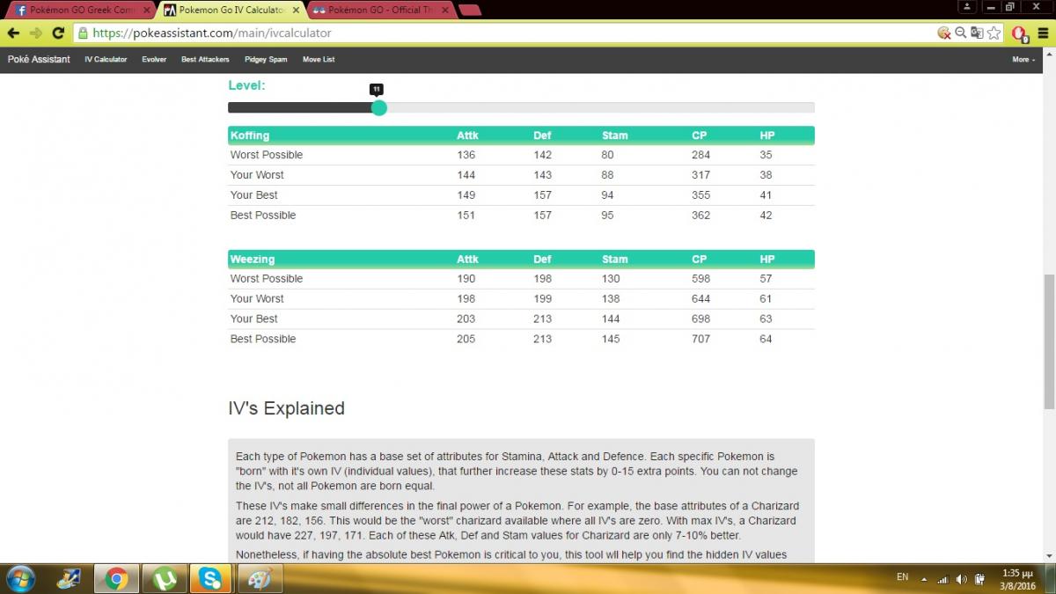Click the Weezing table header name
This screenshot has width=1056, height=594.
253,260
